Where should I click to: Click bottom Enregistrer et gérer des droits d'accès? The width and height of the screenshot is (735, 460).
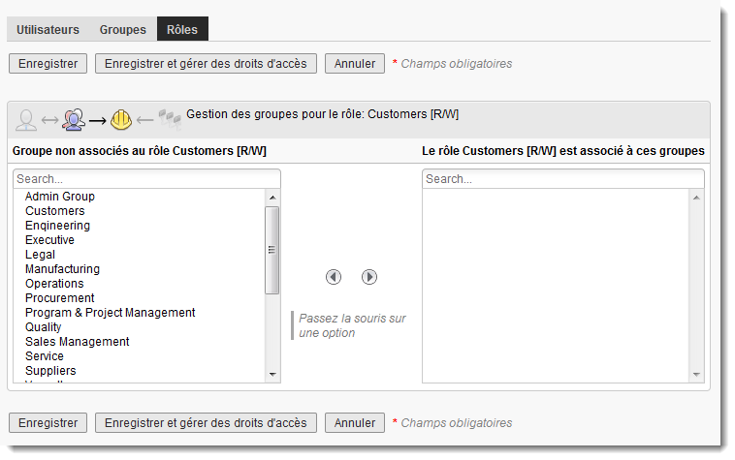[206, 423]
